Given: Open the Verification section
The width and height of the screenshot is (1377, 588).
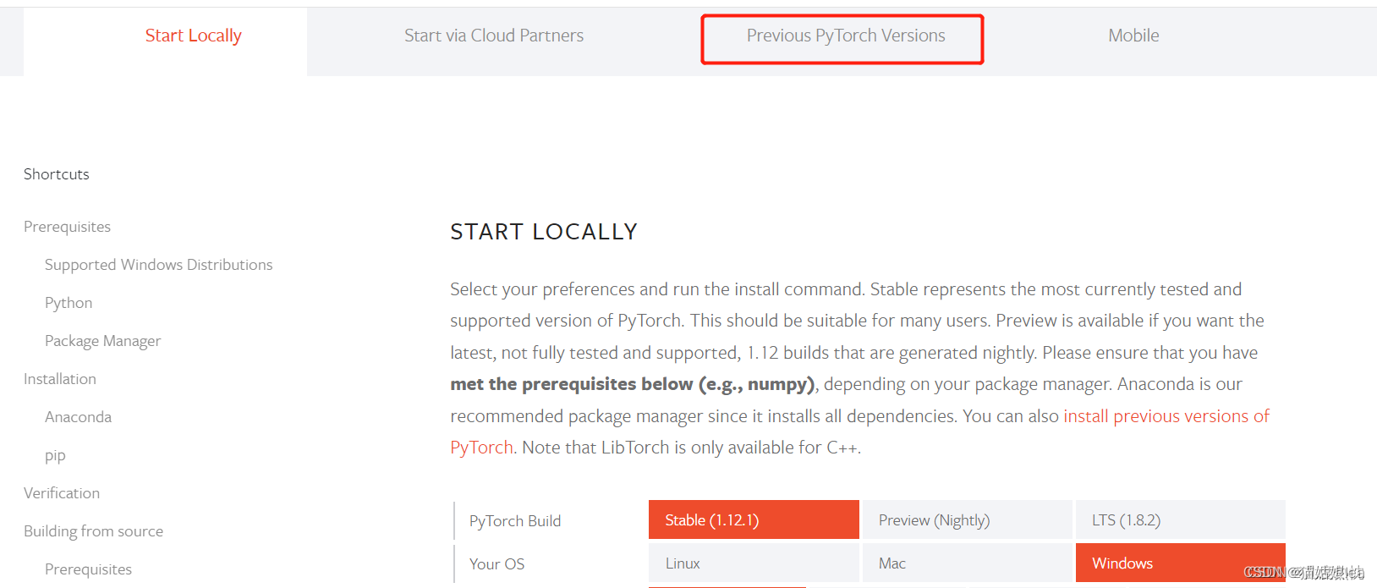Looking at the screenshot, I should click(x=62, y=492).
